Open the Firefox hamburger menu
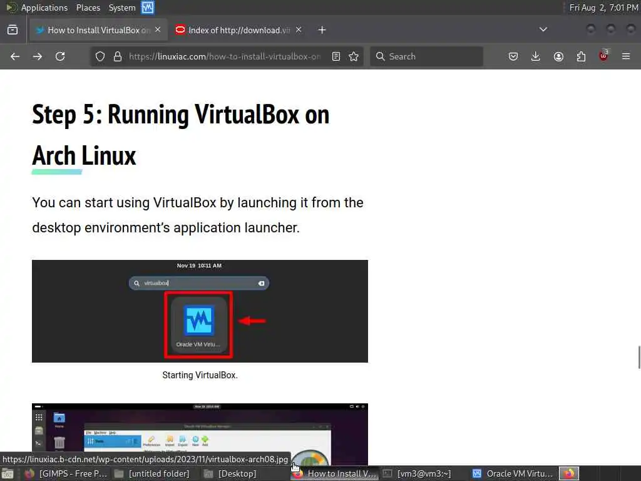The height and width of the screenshot is (481, 641). (x=626, y=56)
